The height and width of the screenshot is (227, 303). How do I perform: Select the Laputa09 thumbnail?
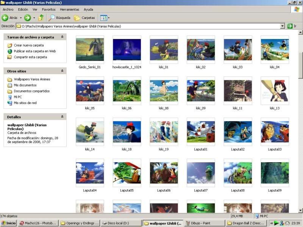click(x=275, y=173)
